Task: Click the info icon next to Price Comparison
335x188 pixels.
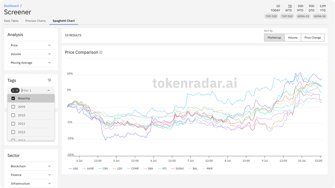Action: (101, 53)
